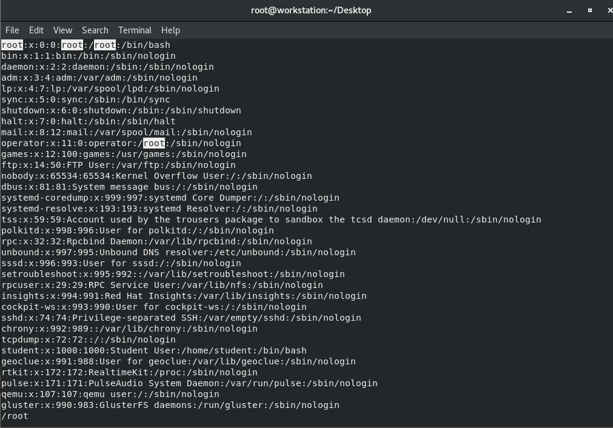This screenshot has height=428, width=613.
Task: Maximize the terminal window
Action: pos(589,10)
